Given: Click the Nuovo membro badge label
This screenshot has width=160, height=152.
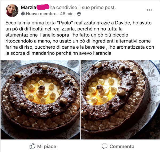Looking at the screenshot, I should 41,14.
